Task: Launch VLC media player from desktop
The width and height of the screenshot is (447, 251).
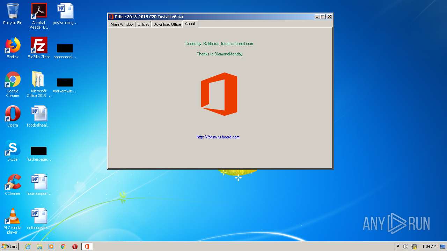Action: click(x=13, y=221)
